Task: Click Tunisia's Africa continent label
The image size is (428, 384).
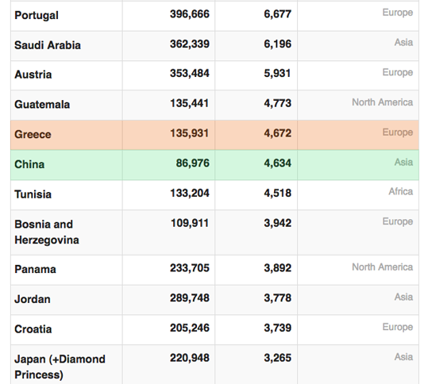Action: point(401,191)
